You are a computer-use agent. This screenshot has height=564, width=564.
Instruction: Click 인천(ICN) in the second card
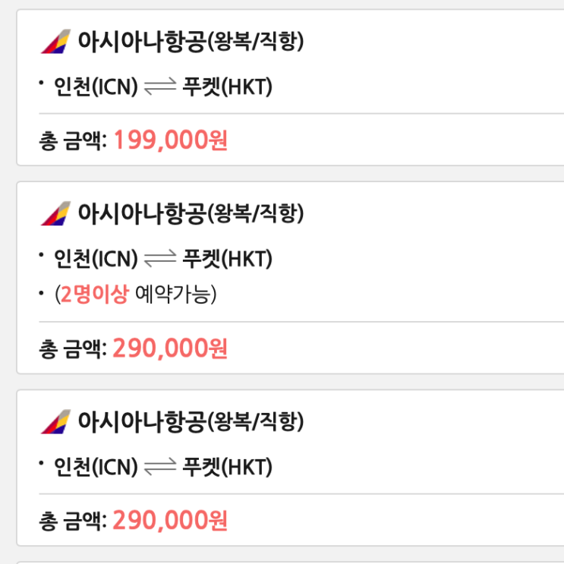coord(96,259)
